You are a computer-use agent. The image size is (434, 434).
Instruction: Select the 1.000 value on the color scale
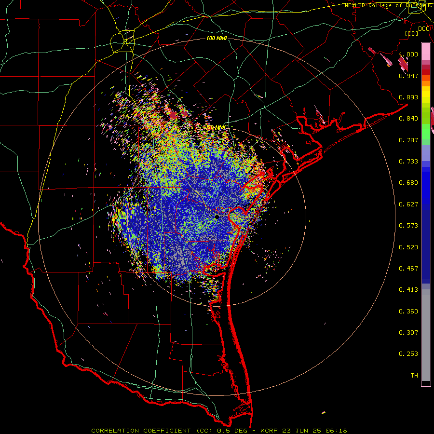[408, 54]
